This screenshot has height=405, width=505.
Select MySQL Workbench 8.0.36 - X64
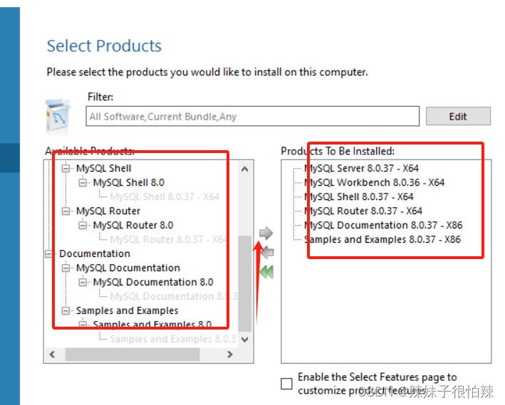click(374, 182)
